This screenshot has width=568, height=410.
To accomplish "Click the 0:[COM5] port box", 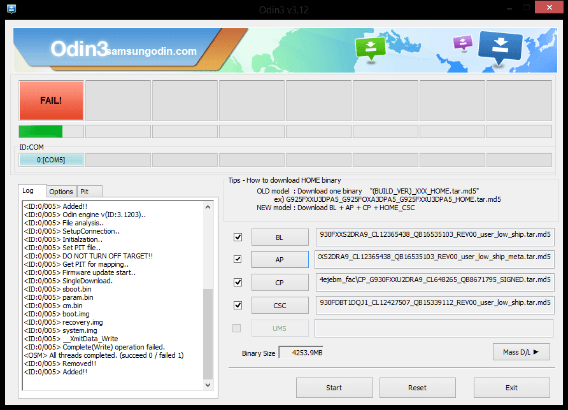I will click(x=51, y=160).
